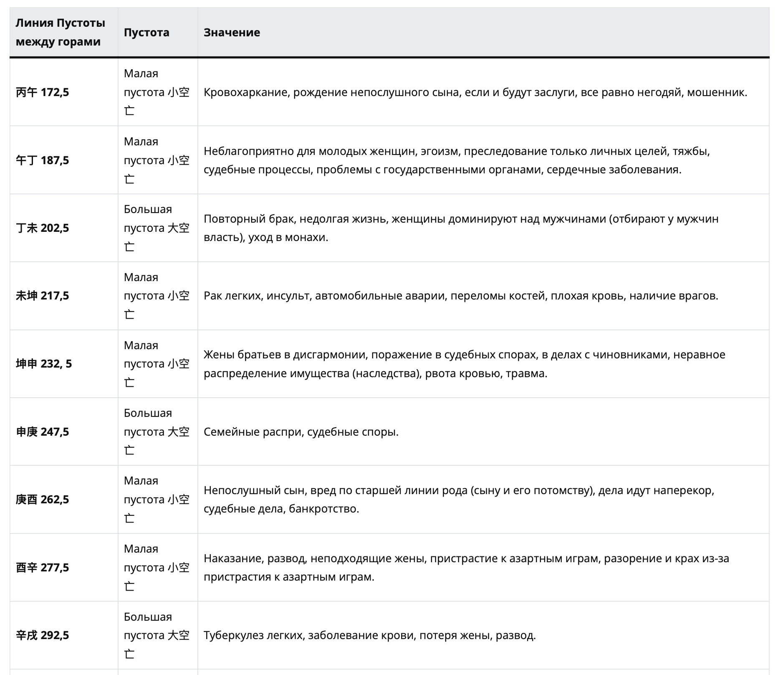Image resolution: width=778 pixels, height=675 pixels.
Task: Click the '午丁 187,5' row cell
Action: tap(43, 160)
